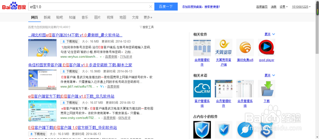
Task: Switch to the 文库 tab
Action: click(135, 17)
